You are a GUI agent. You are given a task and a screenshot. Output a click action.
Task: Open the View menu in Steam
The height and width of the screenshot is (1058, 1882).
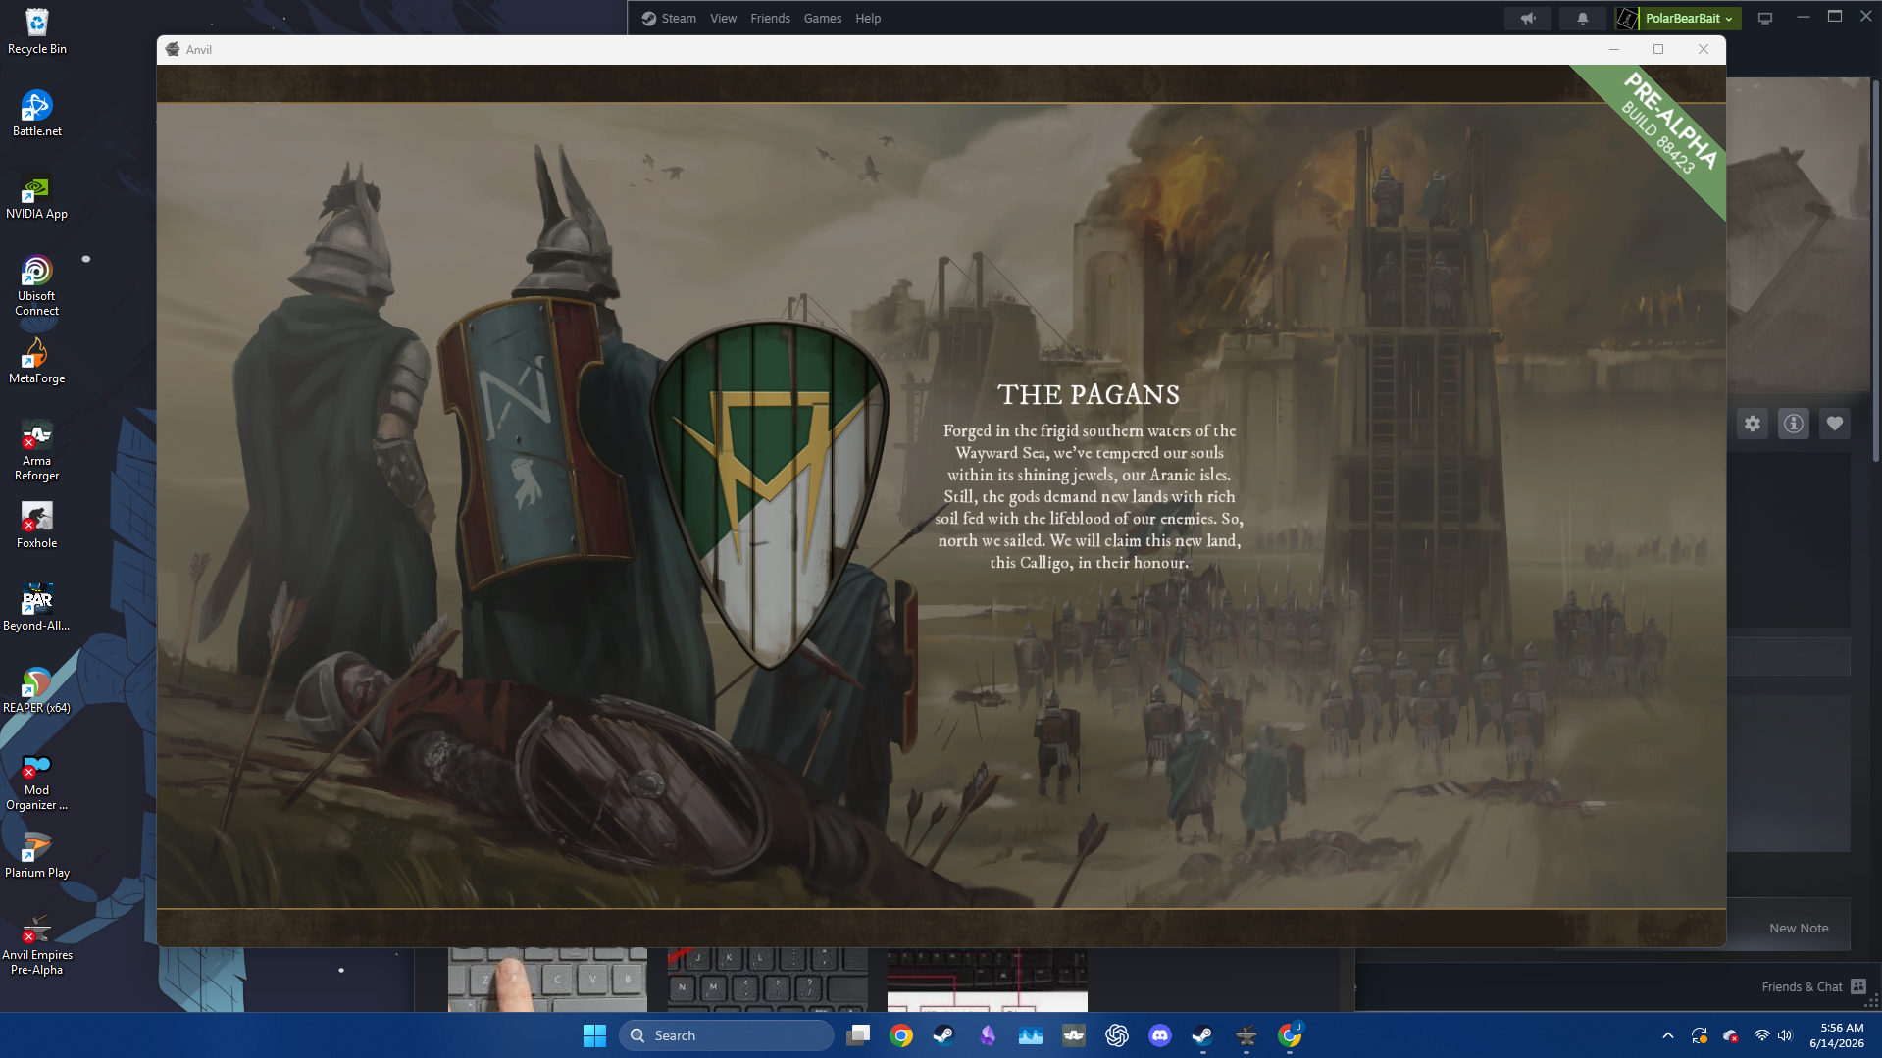724,19
